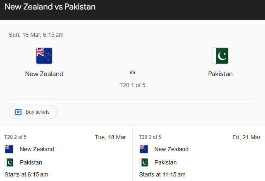
Task: Click Pakistan flag in T20 3 of 5
Action: (144, 162)
